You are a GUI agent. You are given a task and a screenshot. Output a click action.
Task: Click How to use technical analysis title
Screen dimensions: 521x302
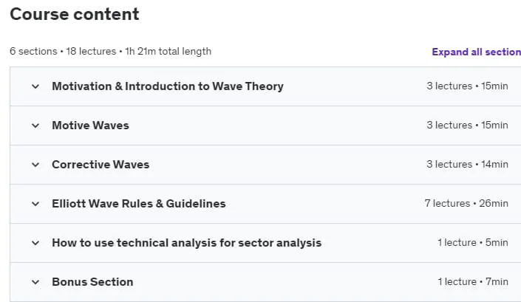(187, 243)
